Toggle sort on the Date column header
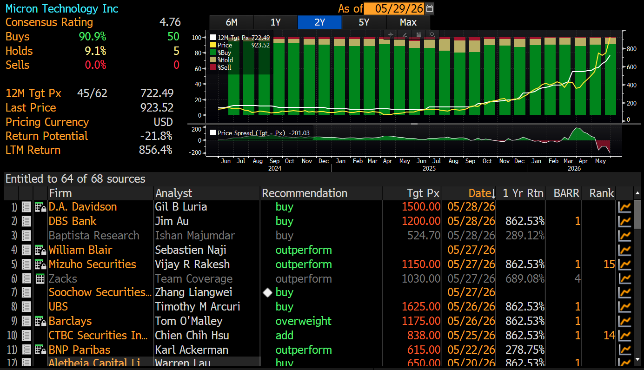This screenshot has height=370, width=644. [469, 193]
